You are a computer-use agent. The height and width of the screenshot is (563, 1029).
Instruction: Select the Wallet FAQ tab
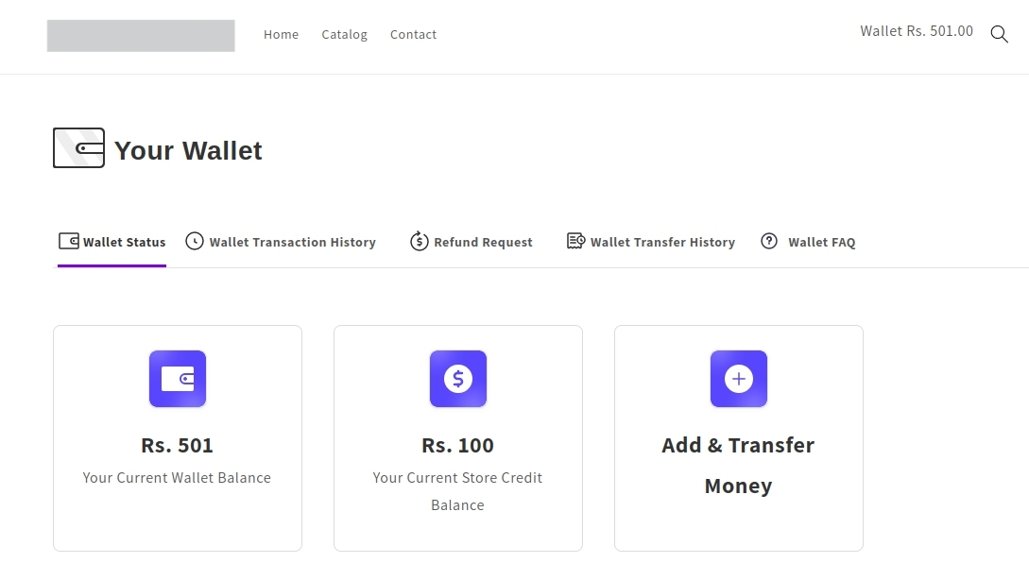click(821, 243)
